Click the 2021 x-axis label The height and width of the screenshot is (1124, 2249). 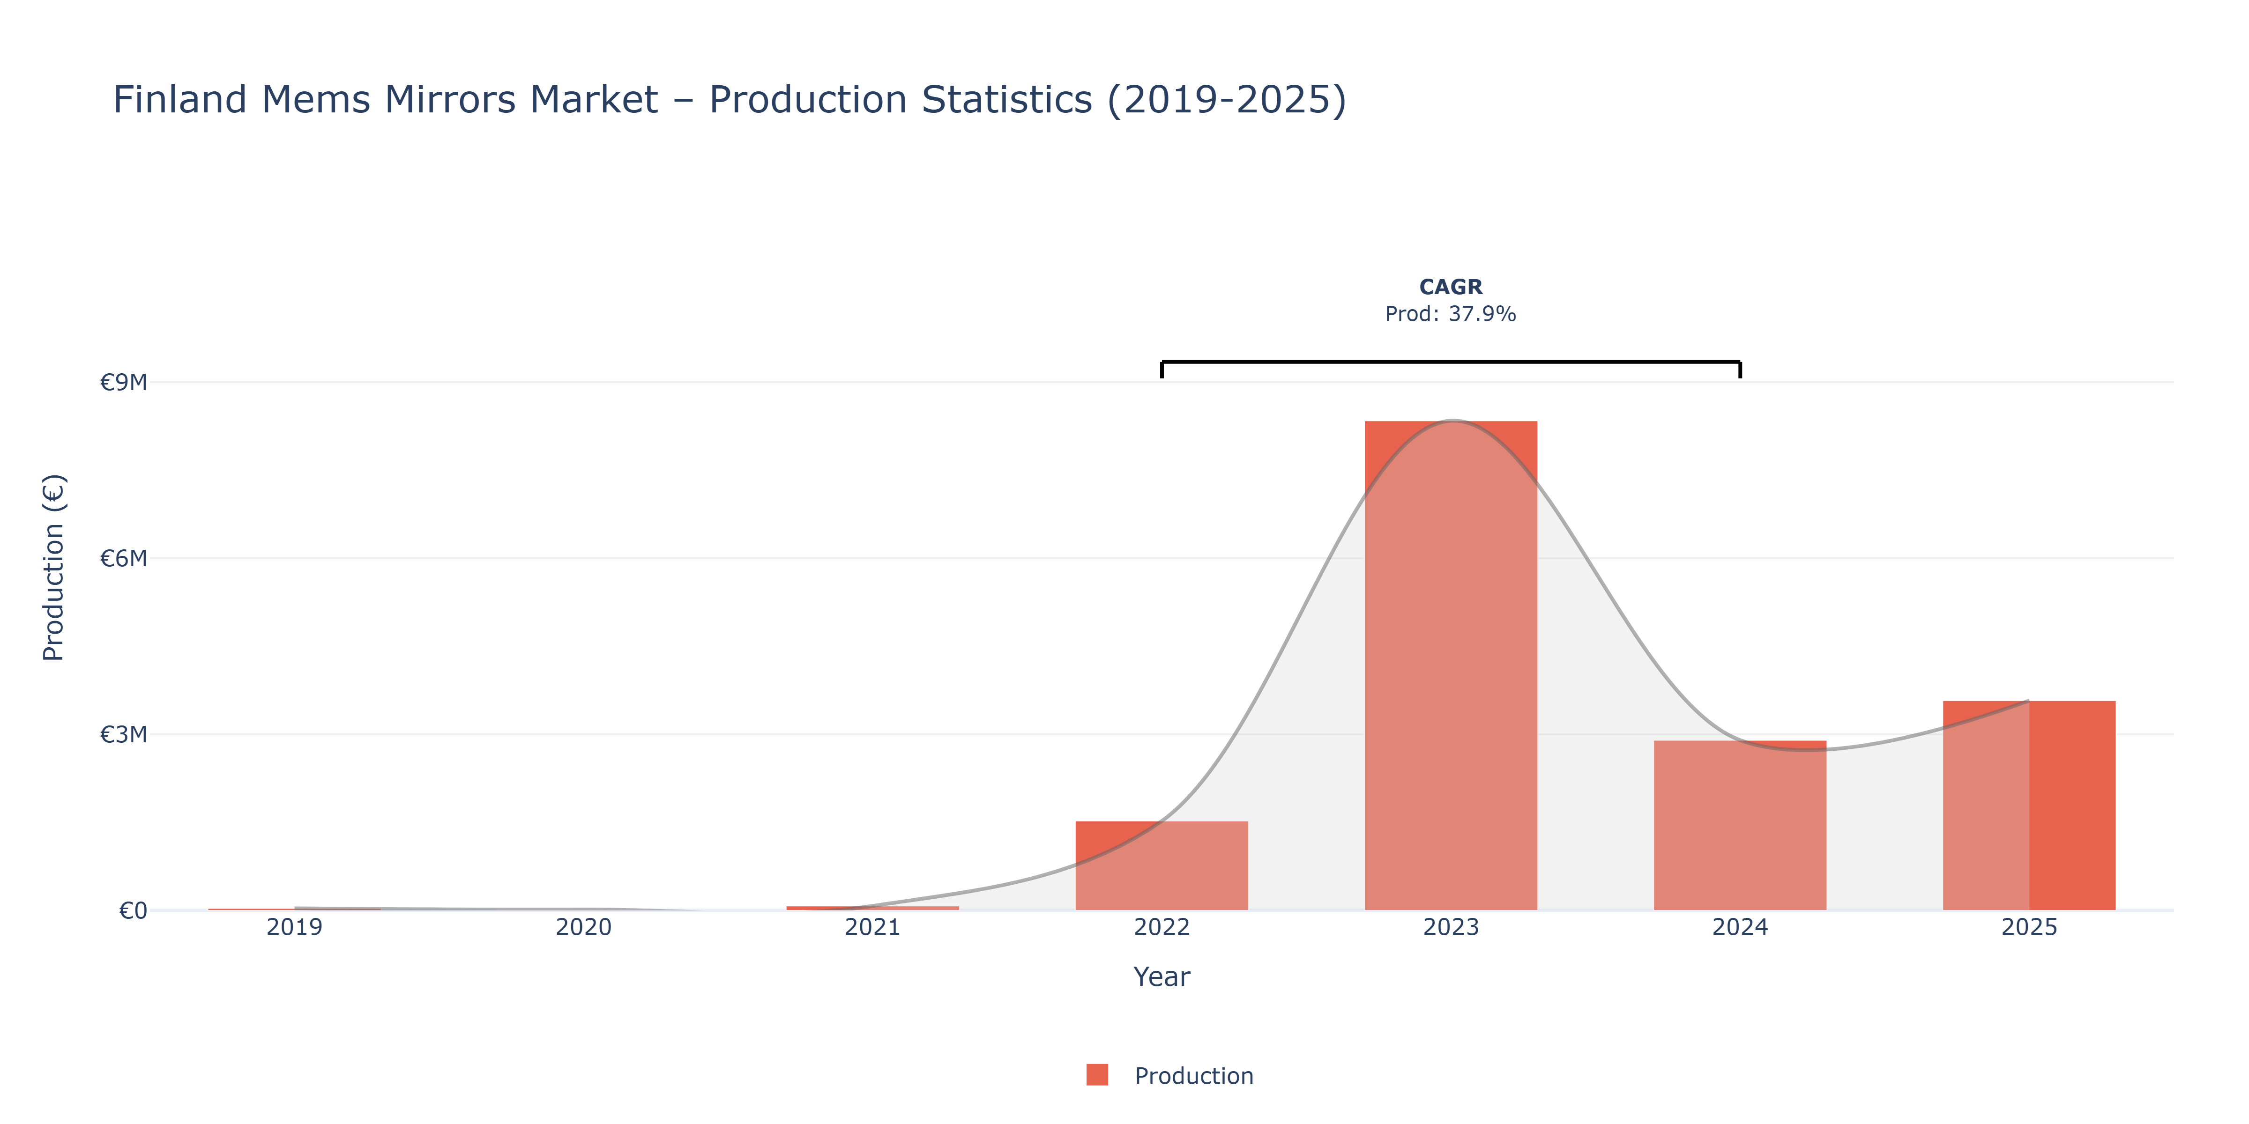tap(872, 927)
